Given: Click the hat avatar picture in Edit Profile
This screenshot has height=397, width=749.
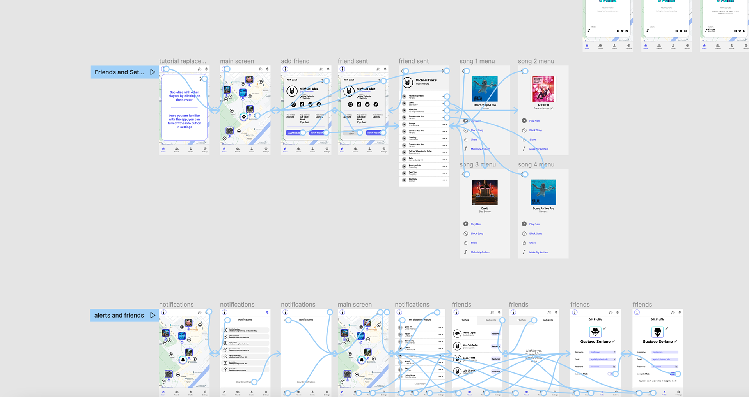Looking at the screenshot, I should (595, 332).
